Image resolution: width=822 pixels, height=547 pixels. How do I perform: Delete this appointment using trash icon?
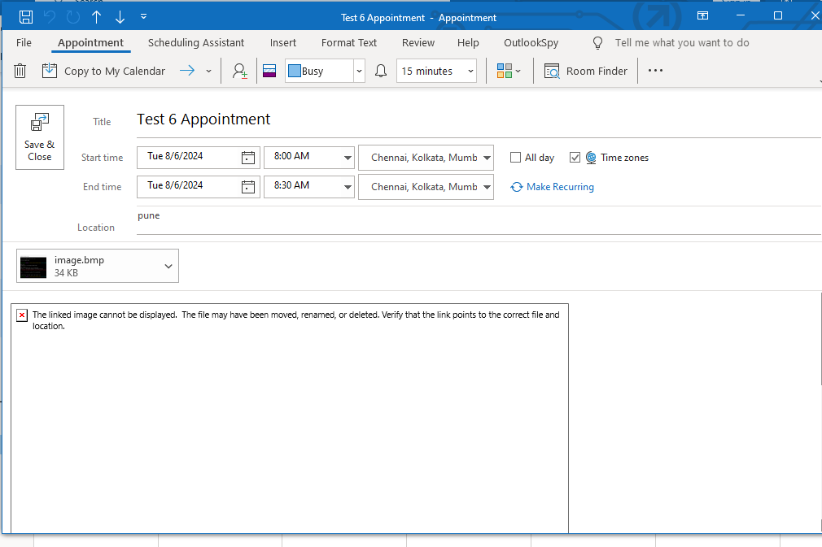coord(20,71)
